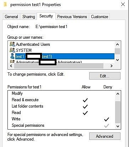Click the Allow checkmark for List folder contents
Image resolution: width=129 pixels, height=147 pixels.
pos(85,107)
